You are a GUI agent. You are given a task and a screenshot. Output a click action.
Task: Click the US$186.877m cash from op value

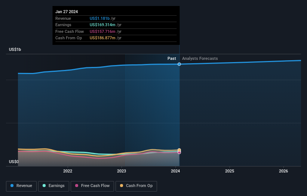102,38
